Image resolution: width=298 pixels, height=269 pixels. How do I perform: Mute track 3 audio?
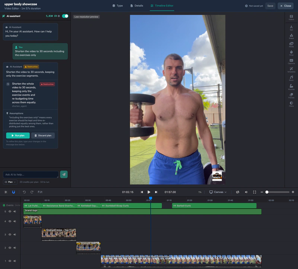15,234
